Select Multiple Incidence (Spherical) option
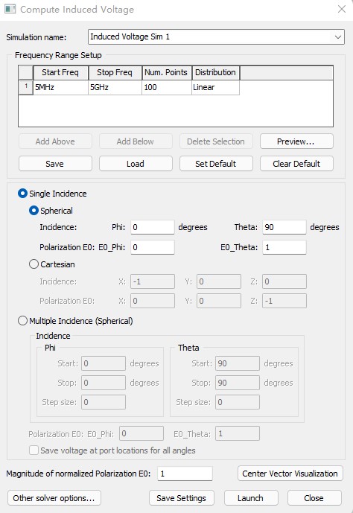The image size is (353, 513). [22, 321]
